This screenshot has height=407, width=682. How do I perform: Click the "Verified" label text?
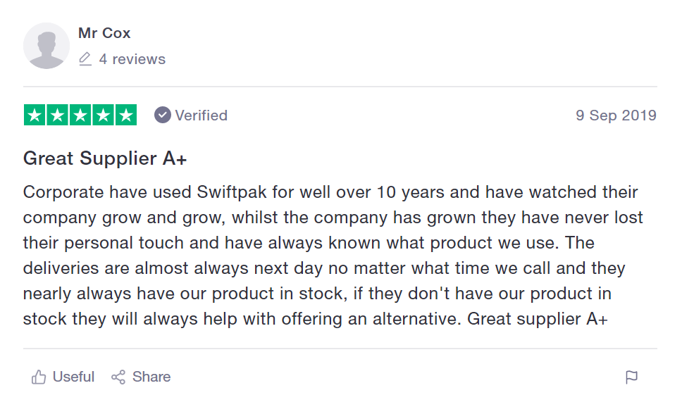point(201,115)
